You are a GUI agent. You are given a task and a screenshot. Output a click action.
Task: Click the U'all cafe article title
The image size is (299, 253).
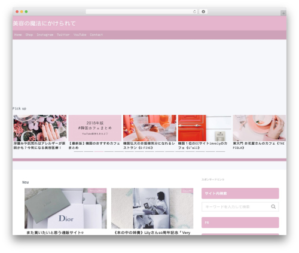click(203, 145)
